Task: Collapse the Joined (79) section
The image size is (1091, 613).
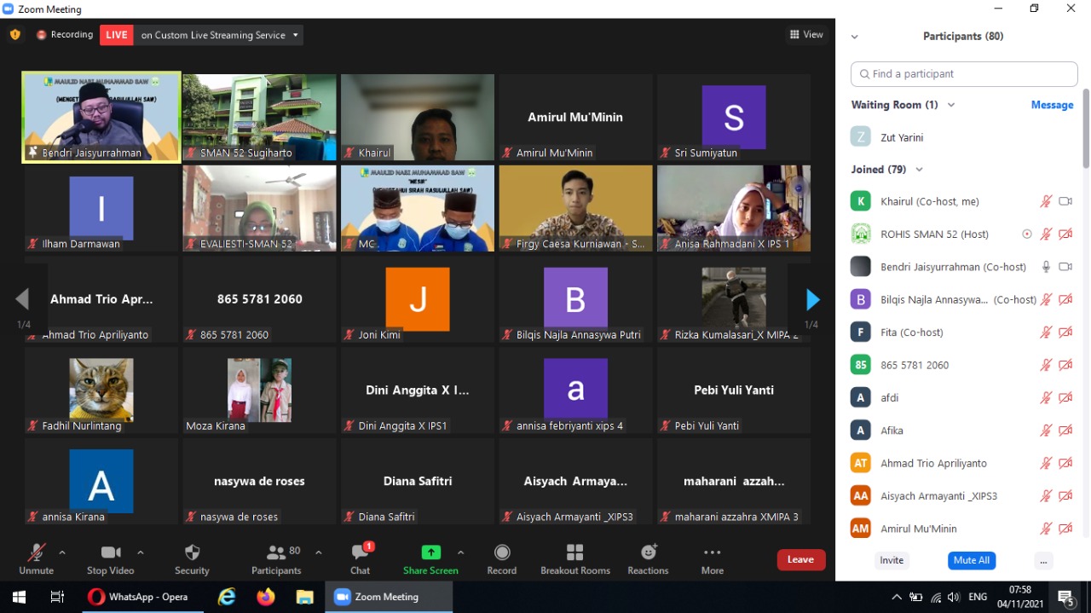Action: tap(919, 170)
